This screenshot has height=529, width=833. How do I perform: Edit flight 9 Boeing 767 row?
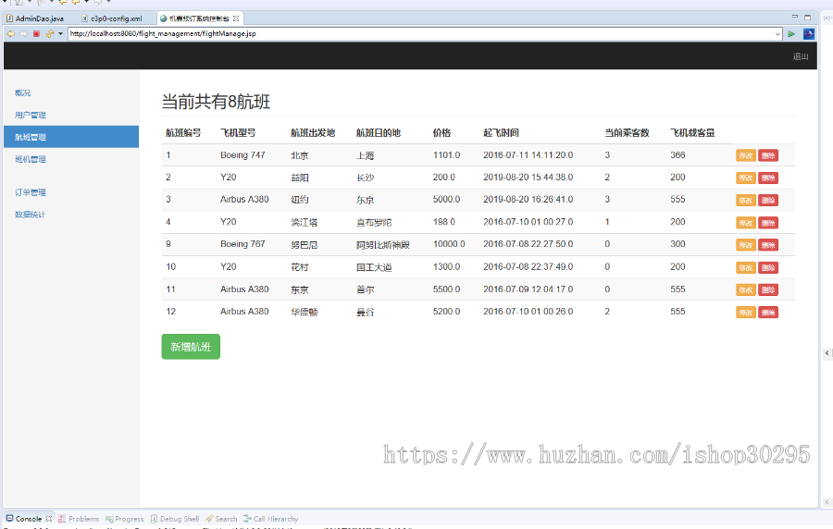[746, 245]
